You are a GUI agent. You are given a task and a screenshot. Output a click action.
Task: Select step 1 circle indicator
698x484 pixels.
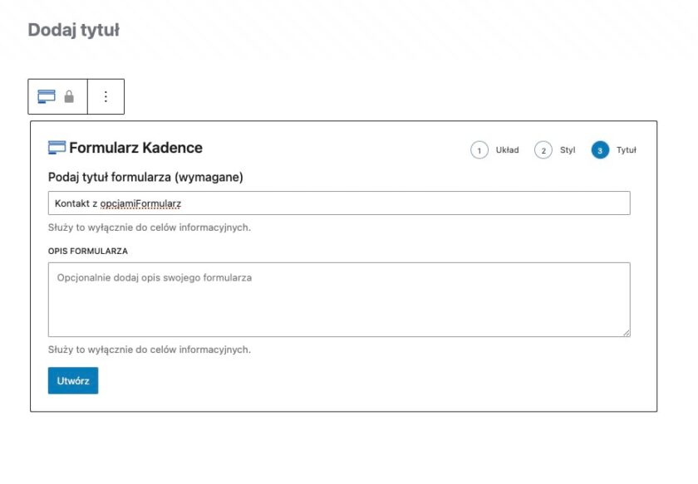coord(479,150)
